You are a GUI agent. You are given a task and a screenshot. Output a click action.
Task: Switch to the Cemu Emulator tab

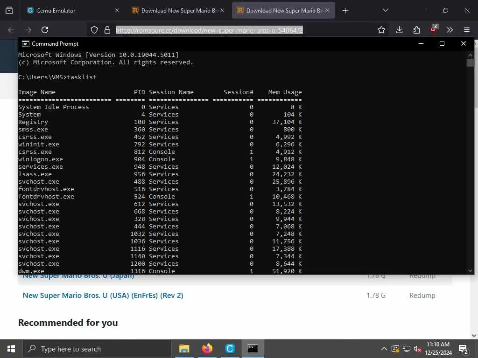click(x=73, y=10)
